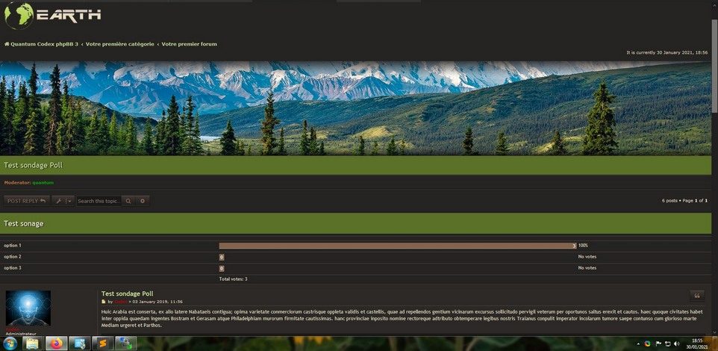Screen dimensions: 718x351
Task: Show hidden system tray icons
Action: tap(639, 344)
